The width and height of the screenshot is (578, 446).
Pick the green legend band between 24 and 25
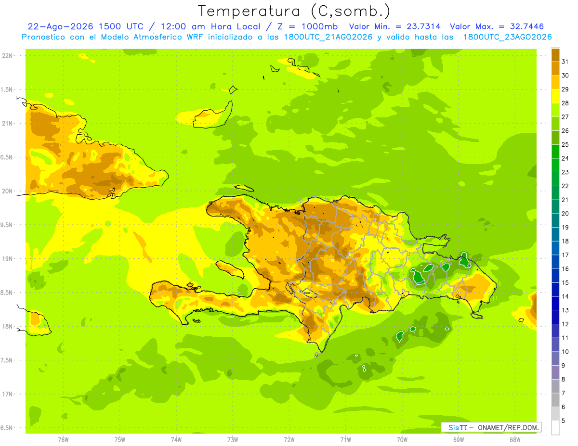tap(555, 151)
